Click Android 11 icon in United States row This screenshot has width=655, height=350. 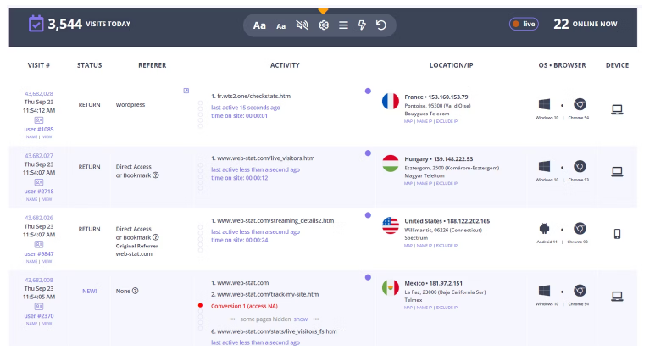click(544, 229)
